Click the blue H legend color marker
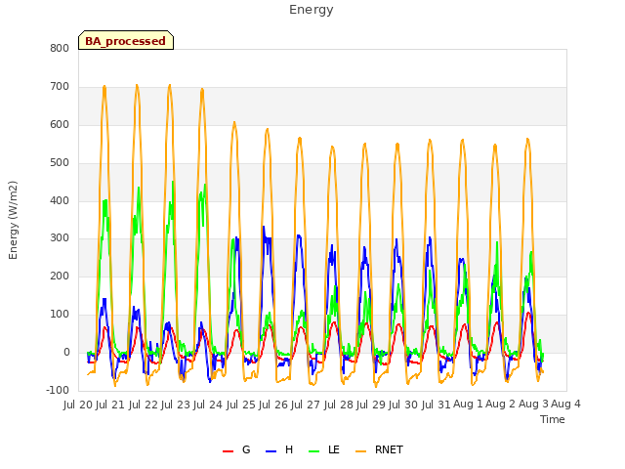The height and width of the screenshot is (469, 625). click(271, 451)
